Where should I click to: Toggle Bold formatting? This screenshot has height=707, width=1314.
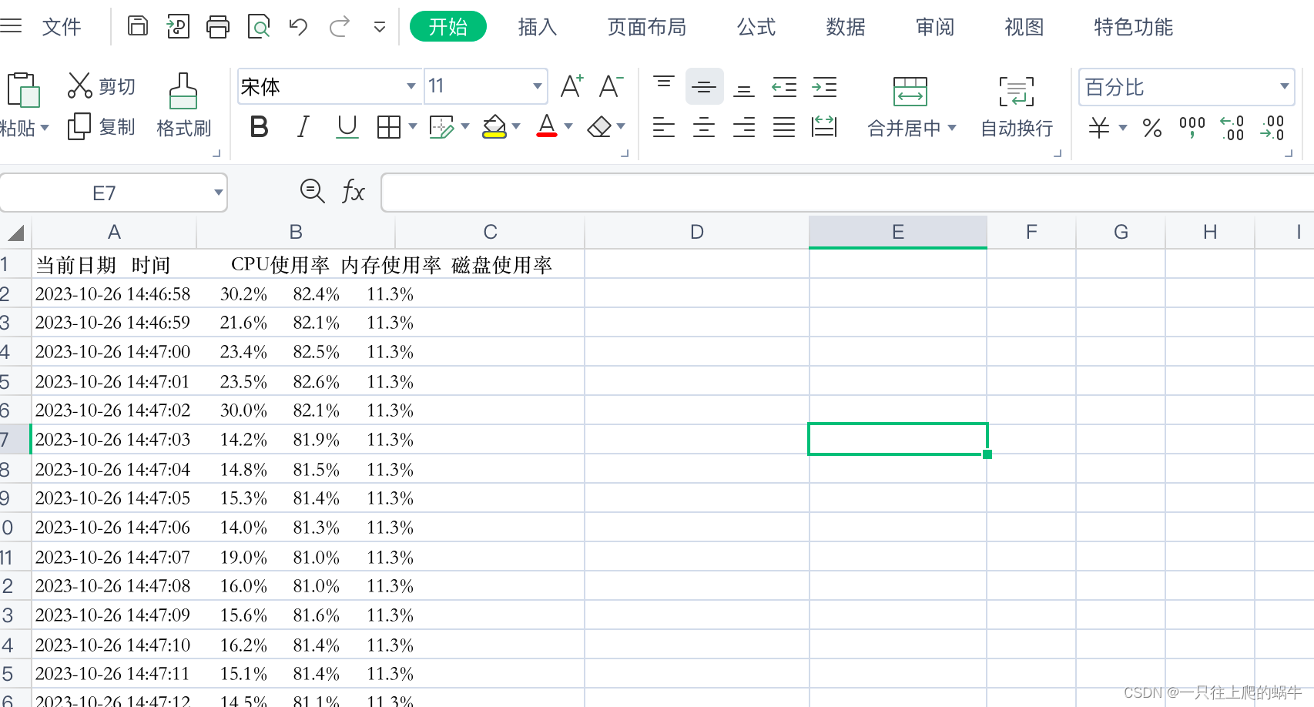tap(260, 126)
